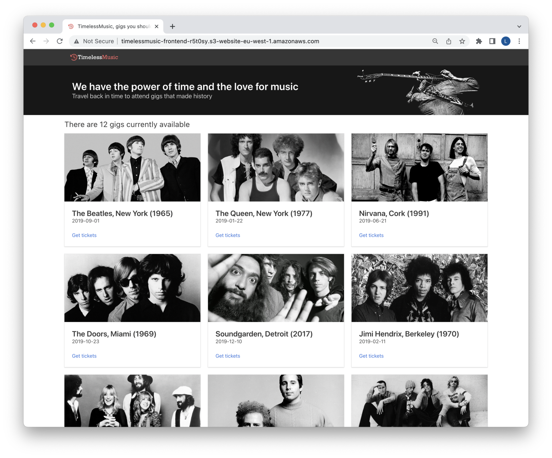Screen dimensions: 552x458
Task: Click the green fullscreen window button
Action: [52, 25]
